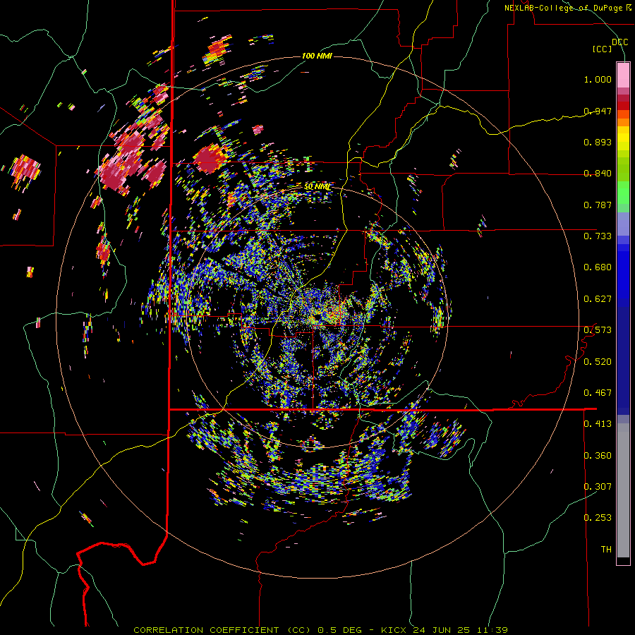
Task: Click the gray bottom segment of color bar
Action: point(623,490)
